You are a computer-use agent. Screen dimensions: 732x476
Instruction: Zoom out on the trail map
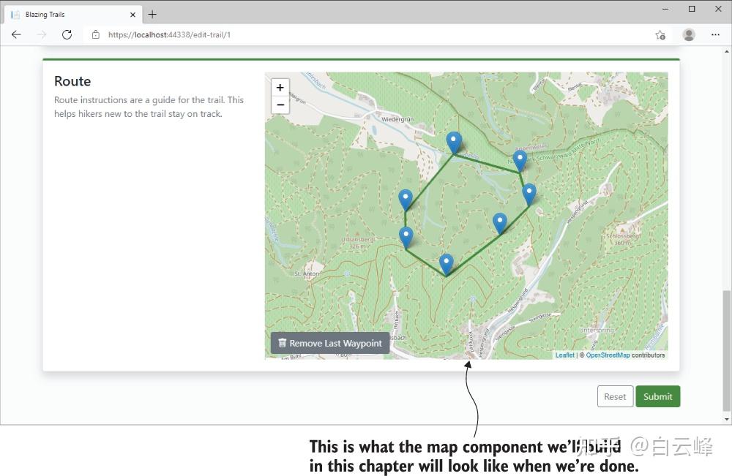tap(280, 105)
